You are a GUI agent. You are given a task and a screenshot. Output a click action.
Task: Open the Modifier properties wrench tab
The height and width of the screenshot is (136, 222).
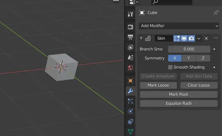(x=130, y=91)
